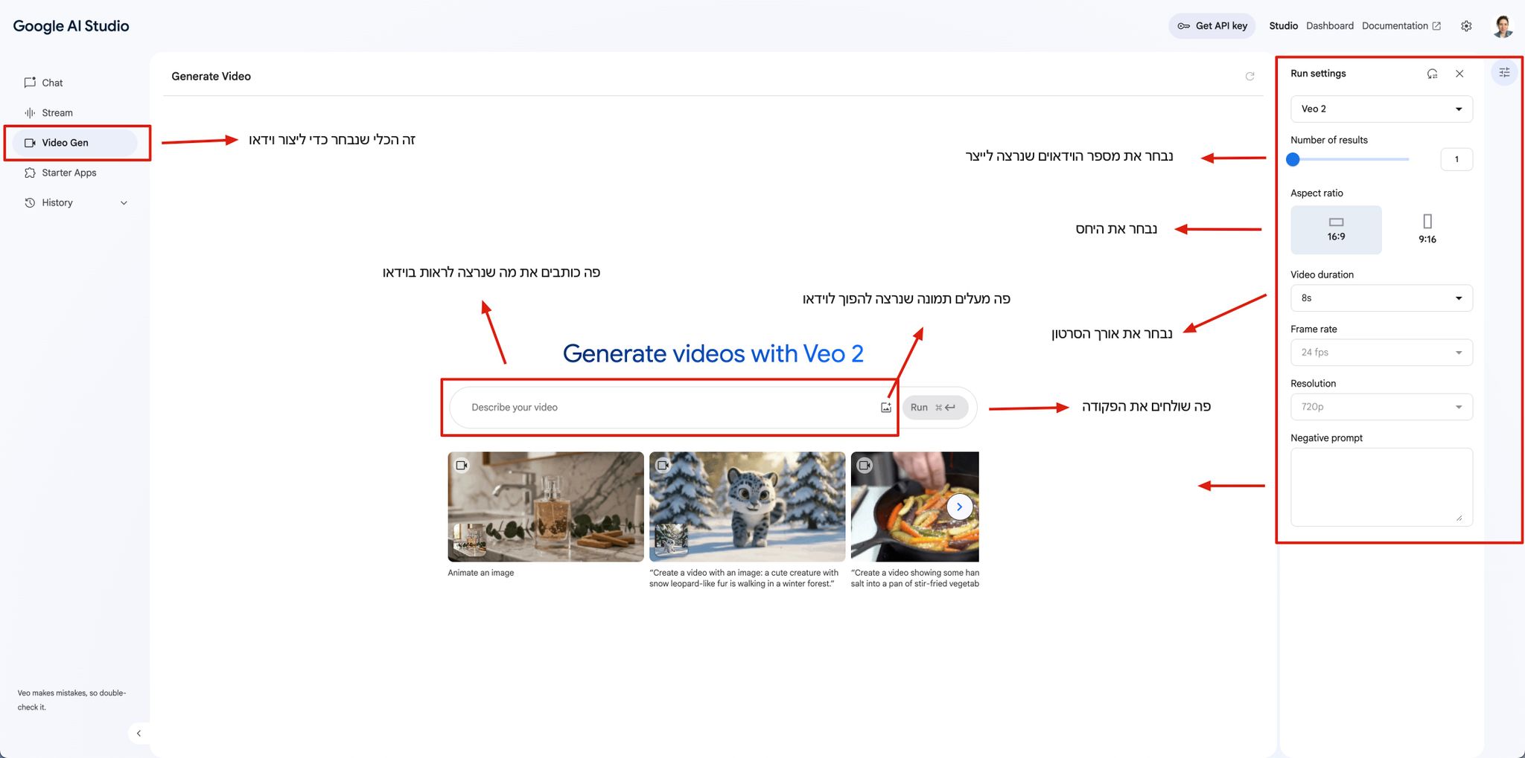The width and height of the screenshot is (1525, 758).
Task: Click the Run button
Action: click(x=935, y=408)
